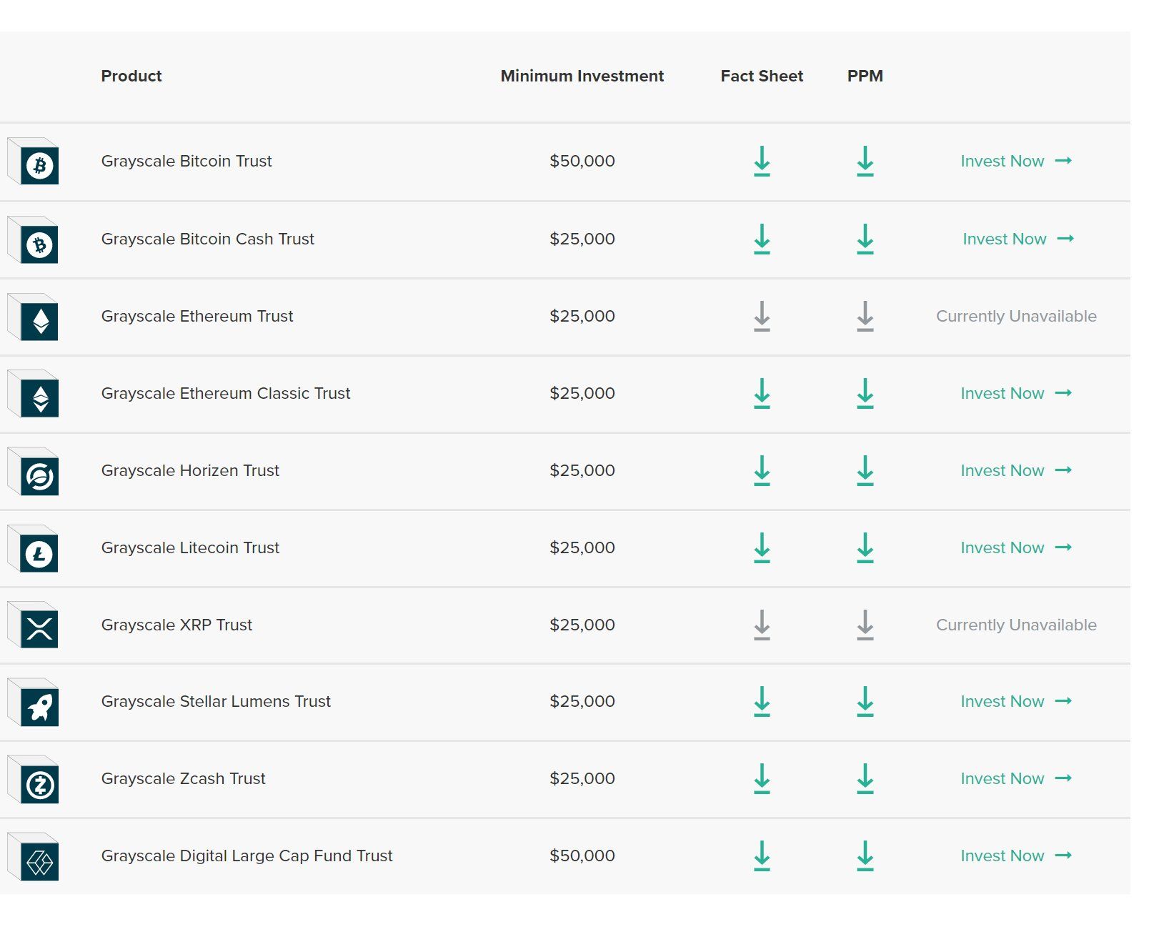Click the XRP Trust logo icon
Screen dimensions: 1149x927
click(x=33, y=625)
